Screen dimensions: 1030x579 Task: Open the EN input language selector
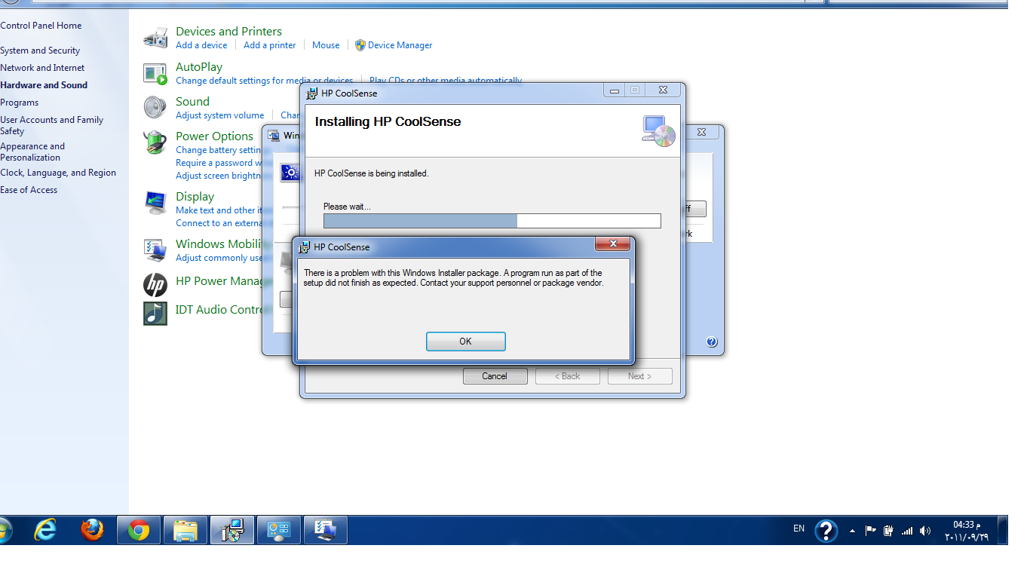[x=799, y=529]
